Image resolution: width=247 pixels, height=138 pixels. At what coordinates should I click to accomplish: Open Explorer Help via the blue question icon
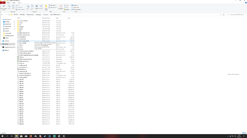coord(246,3)
